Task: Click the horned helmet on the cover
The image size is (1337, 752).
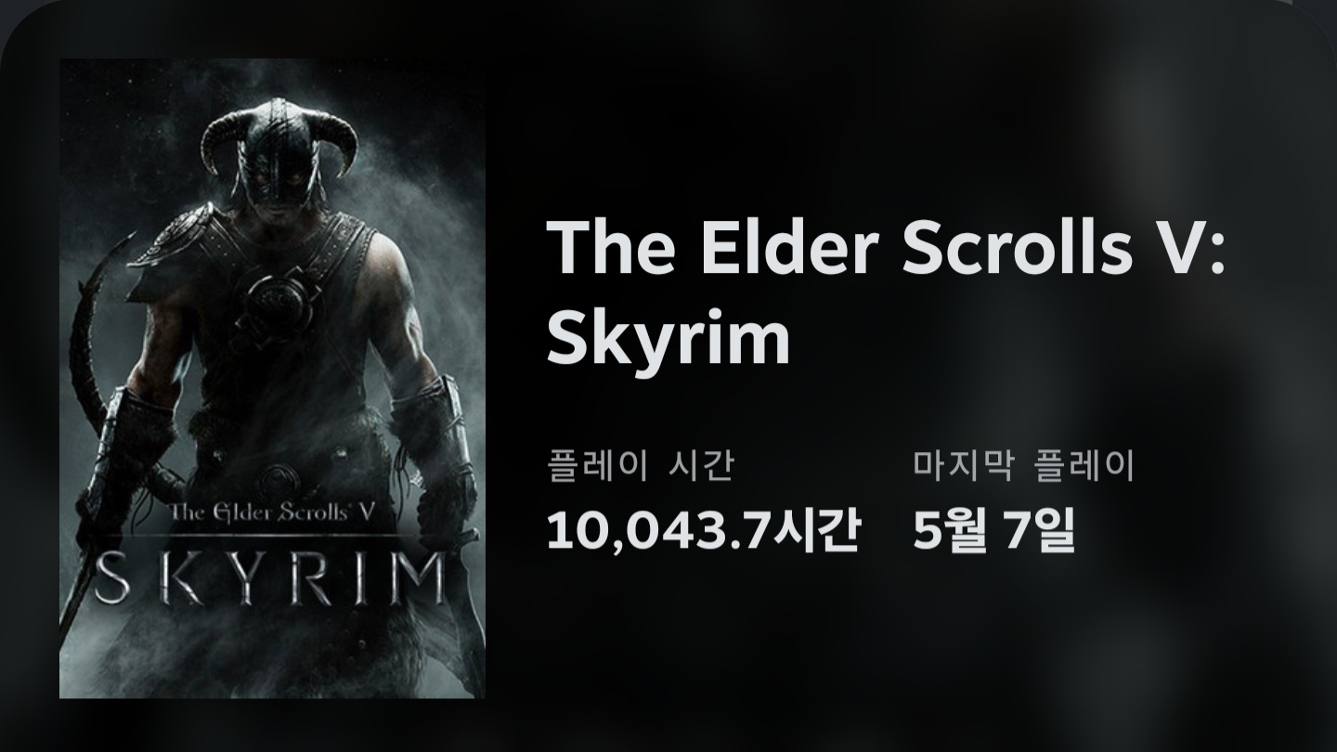Action: (x=279, y=152)
